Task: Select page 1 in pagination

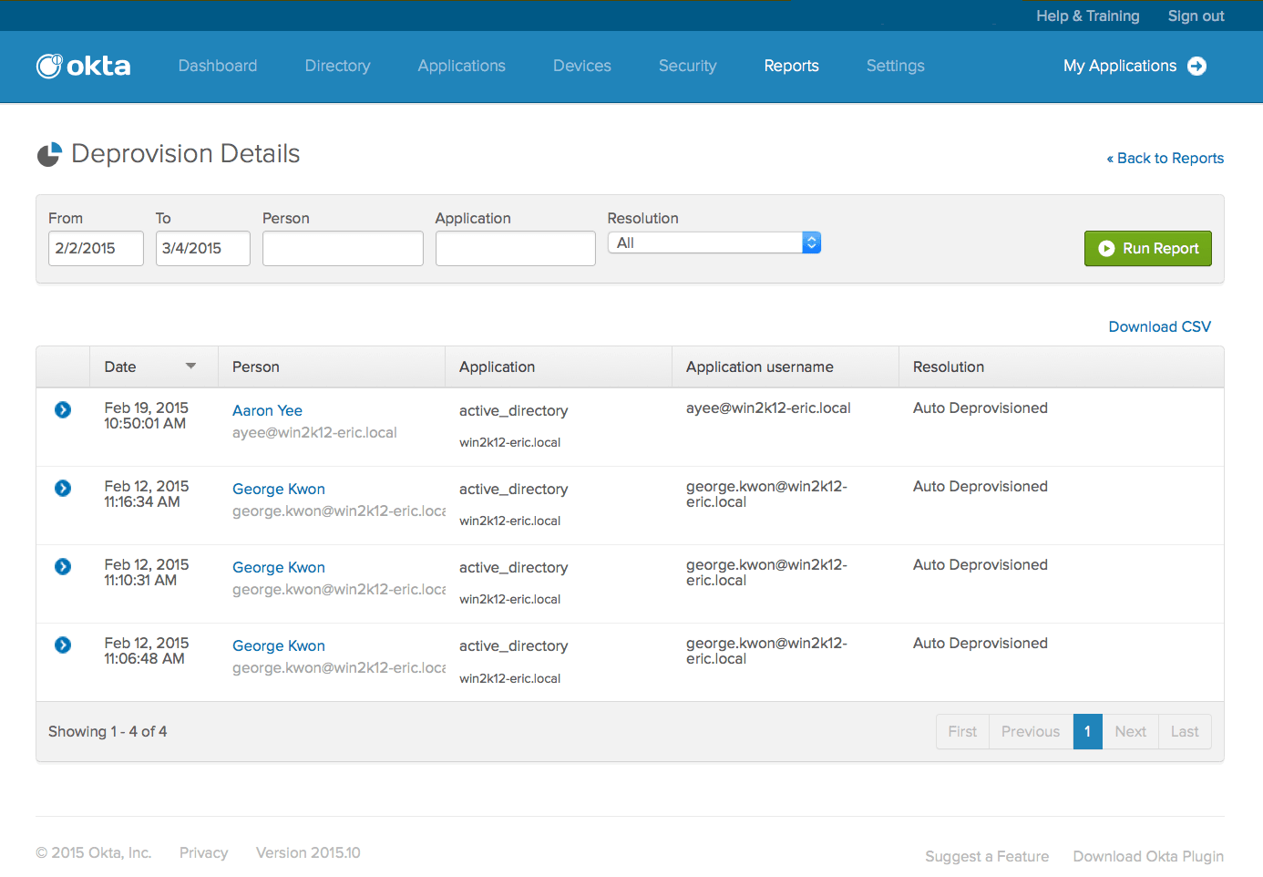Action: tap(1087, 731)
